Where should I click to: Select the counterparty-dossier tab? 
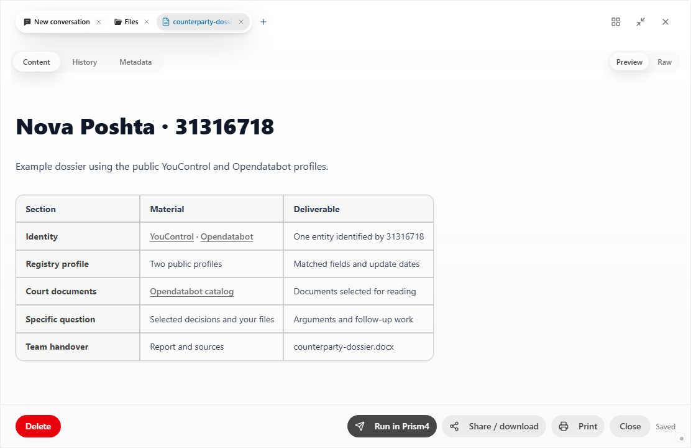point(203,22)
